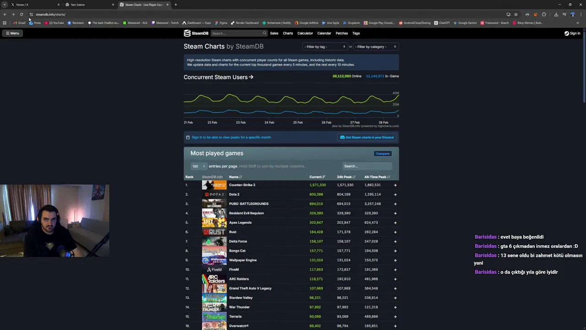Open the Apex Legends thumbnail

pos(214,223)
